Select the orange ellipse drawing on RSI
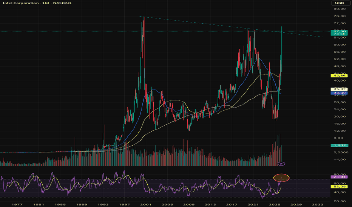 click(x=281, y=178)
